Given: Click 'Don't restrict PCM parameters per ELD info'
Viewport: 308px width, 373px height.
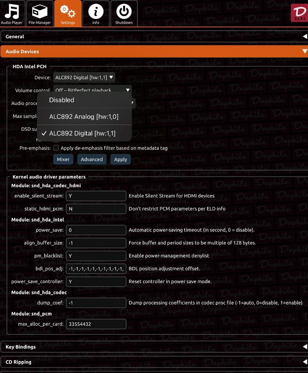Looking at the screenshot, I should click(x=177, y=209).
